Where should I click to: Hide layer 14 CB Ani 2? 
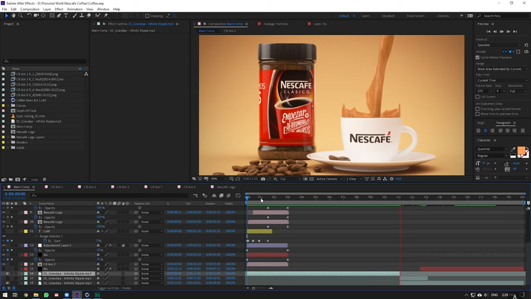[4, 264]
